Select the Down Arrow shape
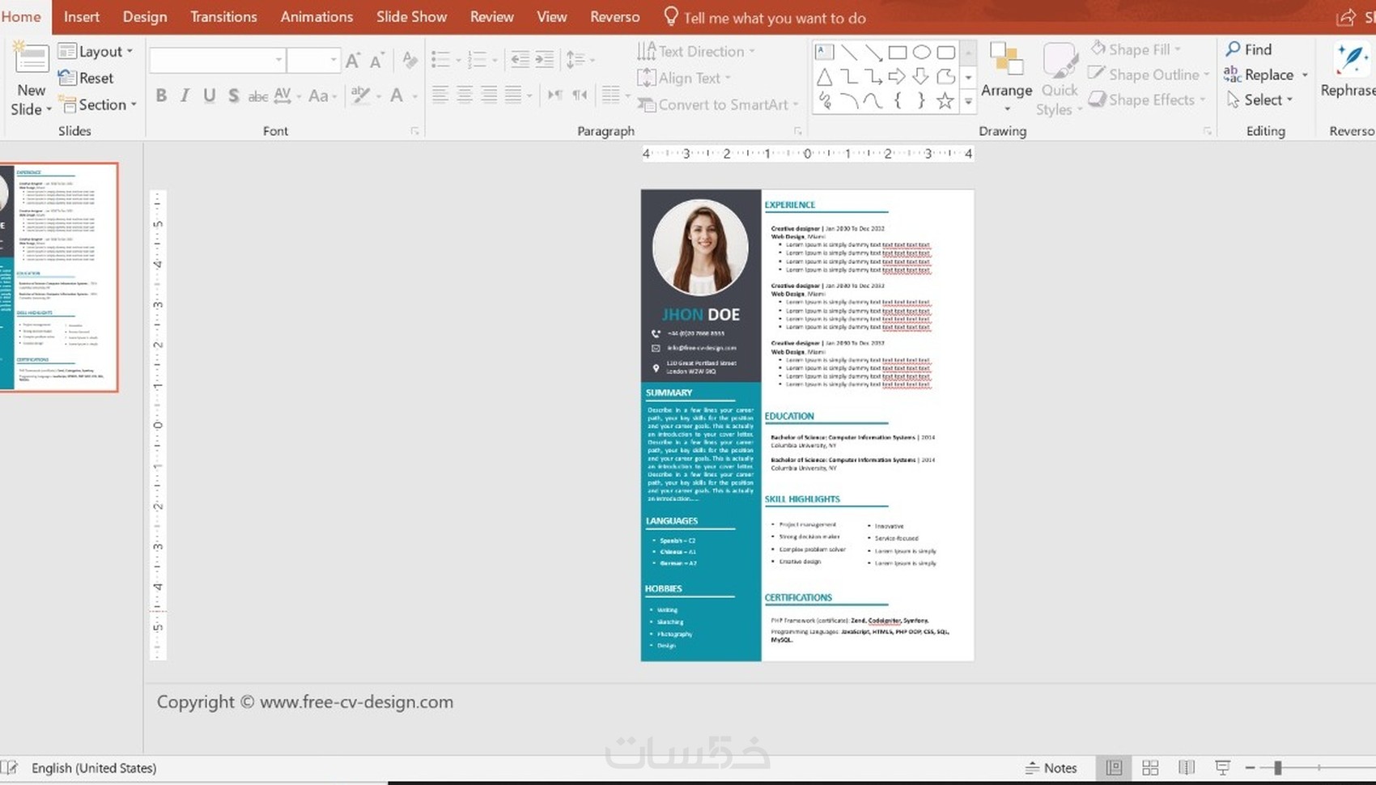 click(x=921, y=77)
